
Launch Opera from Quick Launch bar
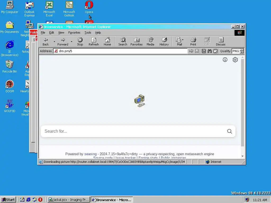click(x=40, y=200)
